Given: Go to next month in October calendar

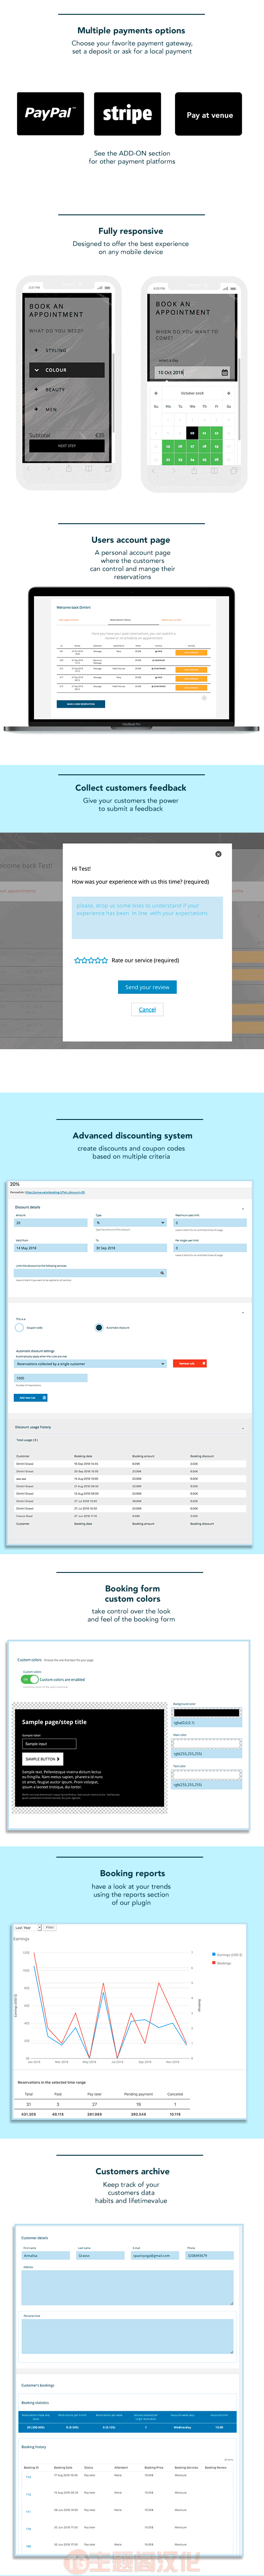Looking at the screenshot, I should click(229, 393).
